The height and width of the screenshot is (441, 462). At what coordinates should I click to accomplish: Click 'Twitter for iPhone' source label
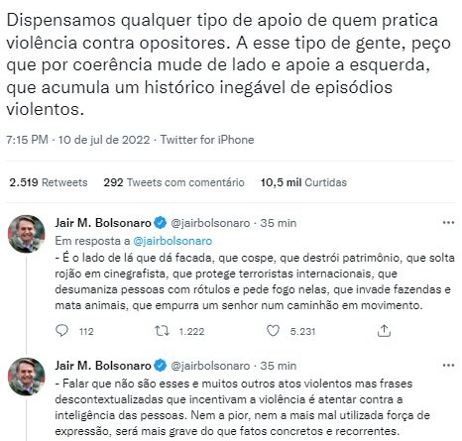coord(207,140)
